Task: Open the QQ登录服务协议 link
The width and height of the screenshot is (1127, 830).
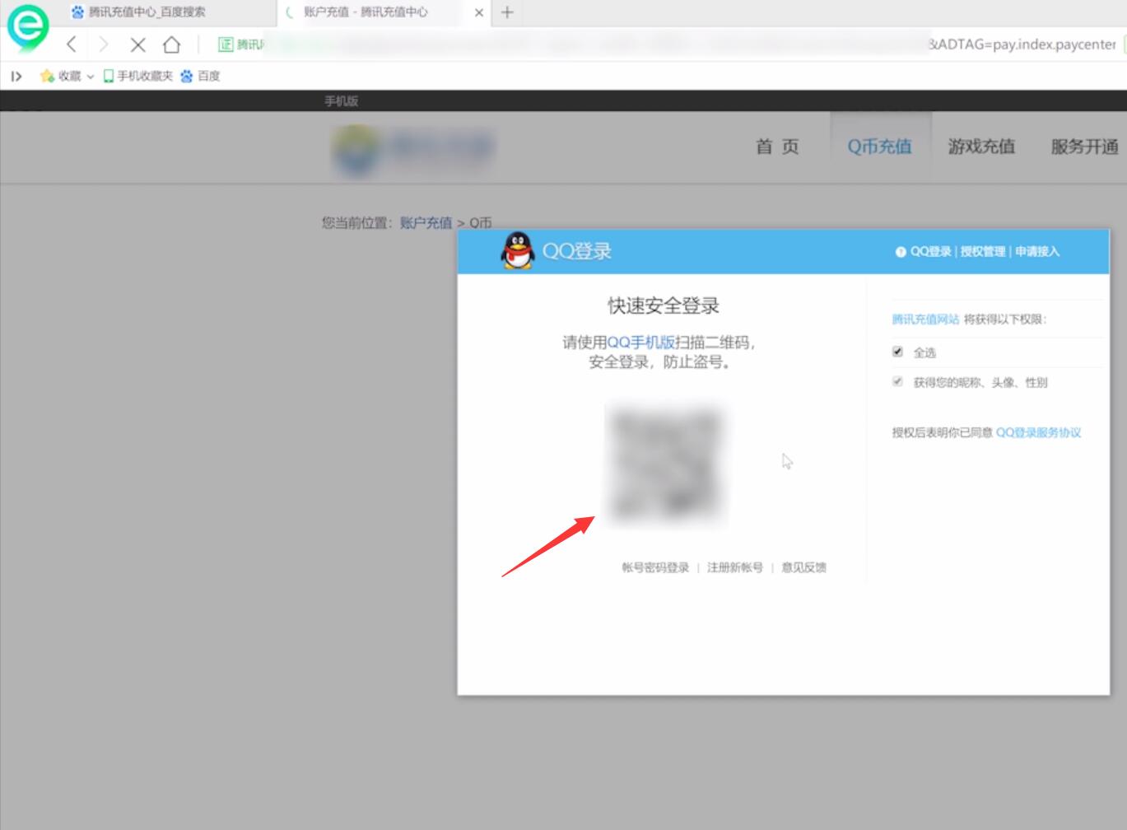Action: click(1038, 432)
